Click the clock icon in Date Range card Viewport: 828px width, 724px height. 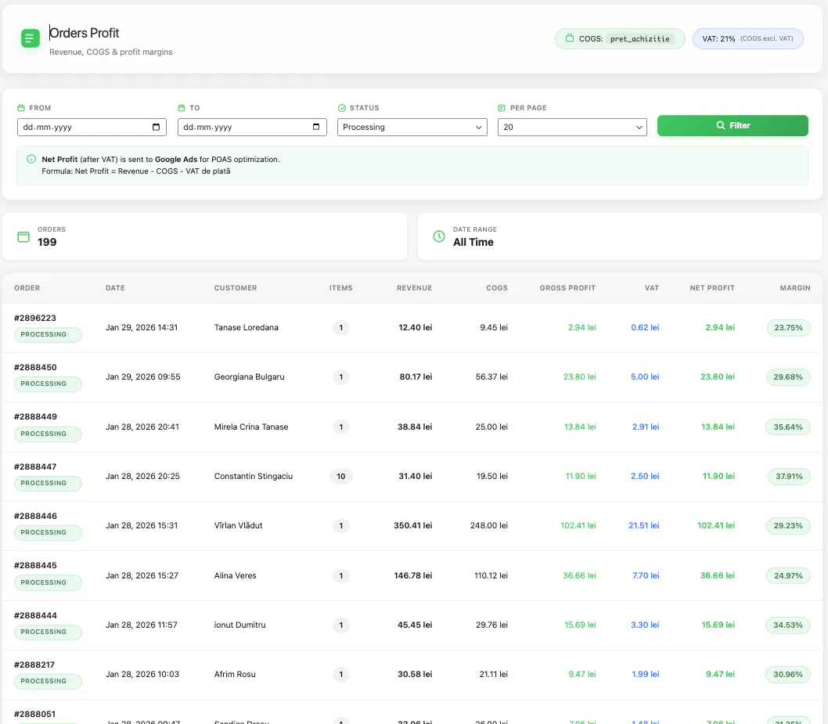(x=439, y=236)
